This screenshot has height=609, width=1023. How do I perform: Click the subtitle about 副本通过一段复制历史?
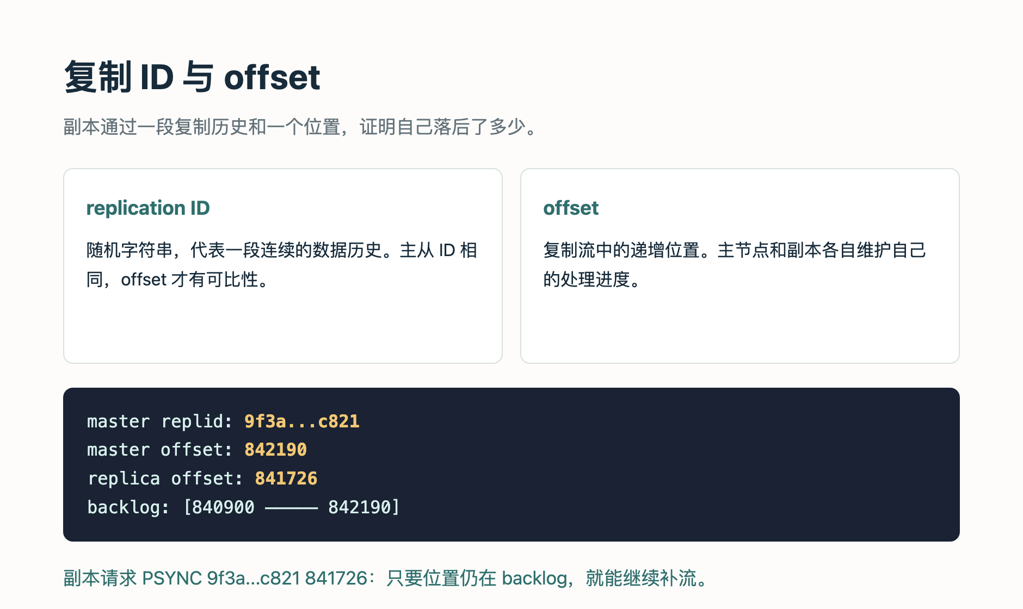coord(300,127)
